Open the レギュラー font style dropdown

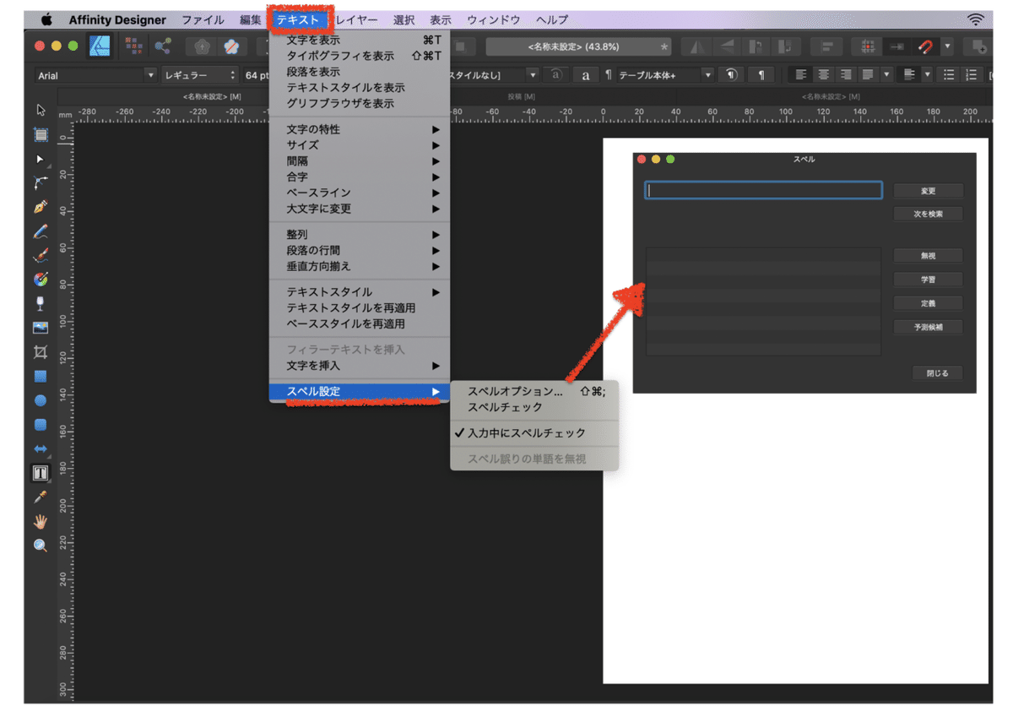click(x=200, y=75)
